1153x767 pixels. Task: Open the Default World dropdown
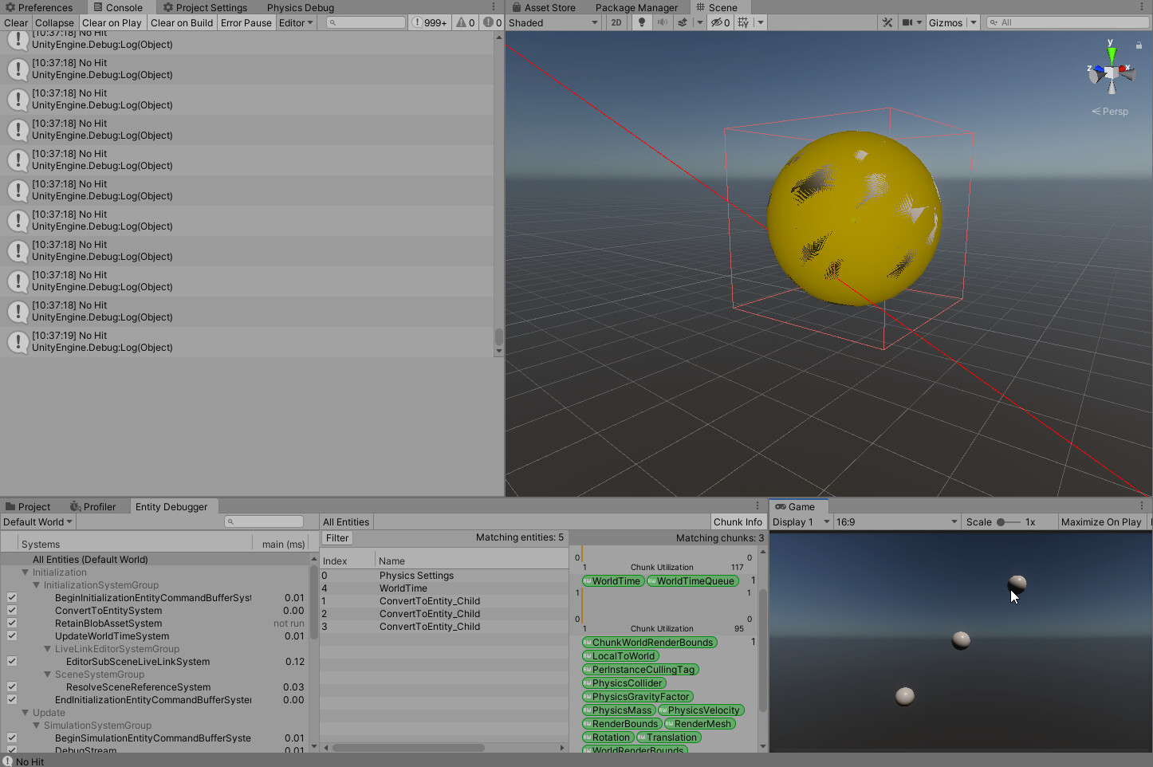point(37,521)
